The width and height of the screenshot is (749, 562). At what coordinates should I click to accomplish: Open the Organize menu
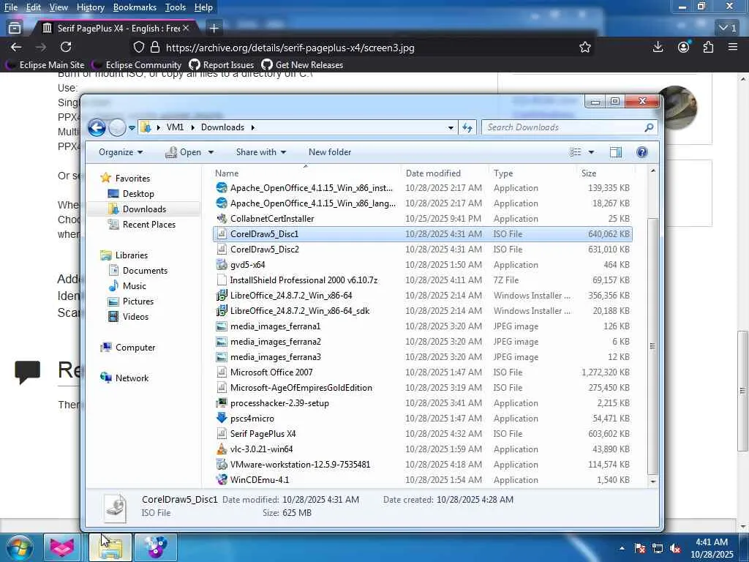point(121,152)
